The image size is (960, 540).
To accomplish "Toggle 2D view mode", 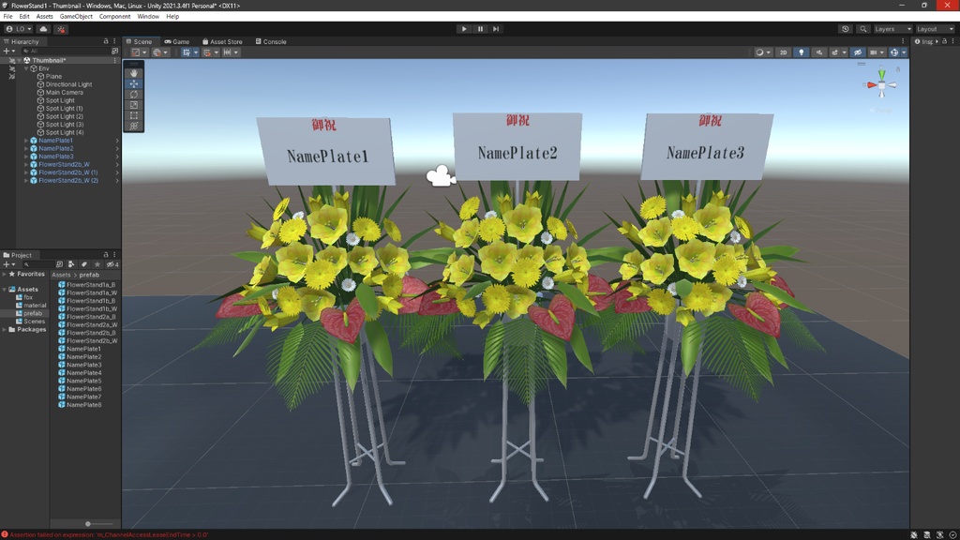I will tap(783, 52).
